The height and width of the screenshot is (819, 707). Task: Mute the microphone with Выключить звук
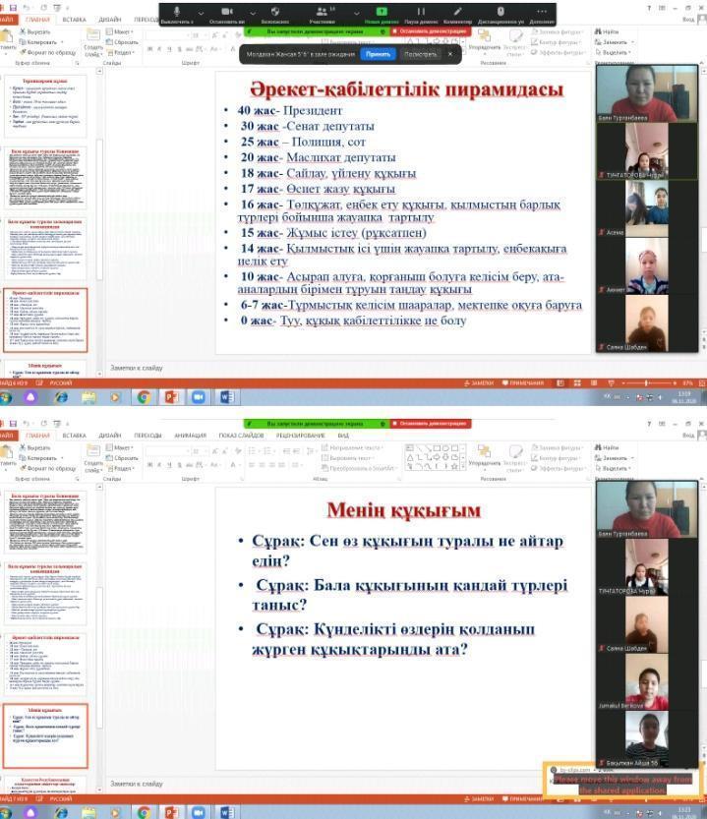174,14
